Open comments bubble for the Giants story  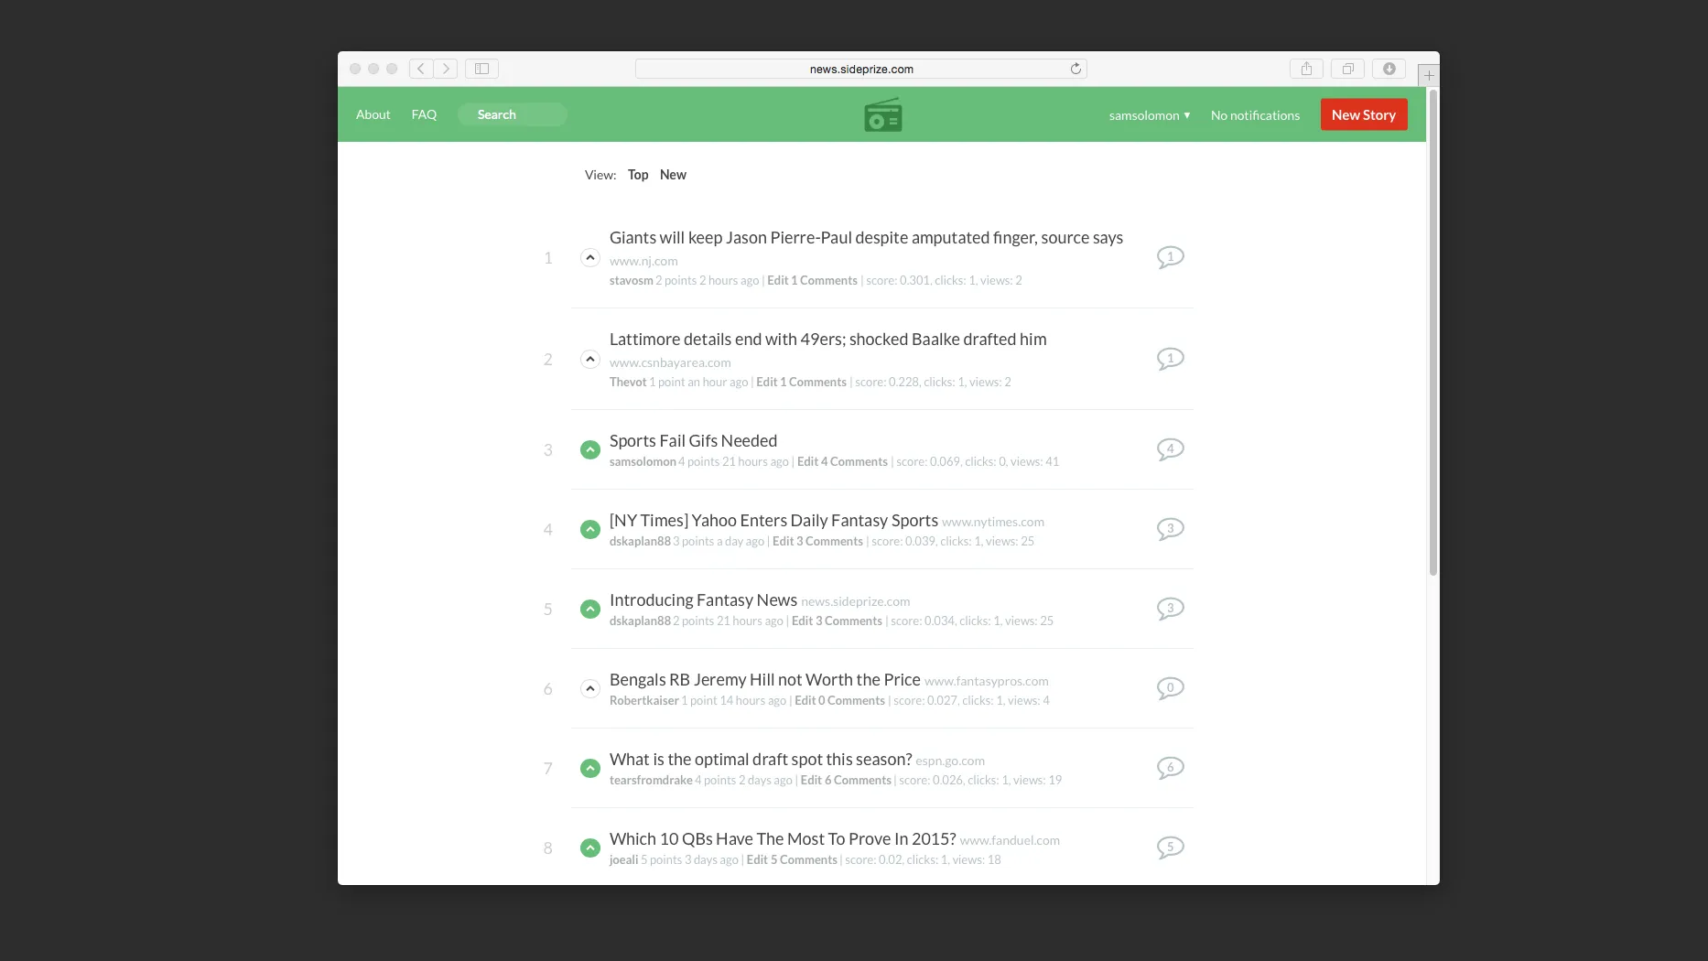coord(1170,257)
